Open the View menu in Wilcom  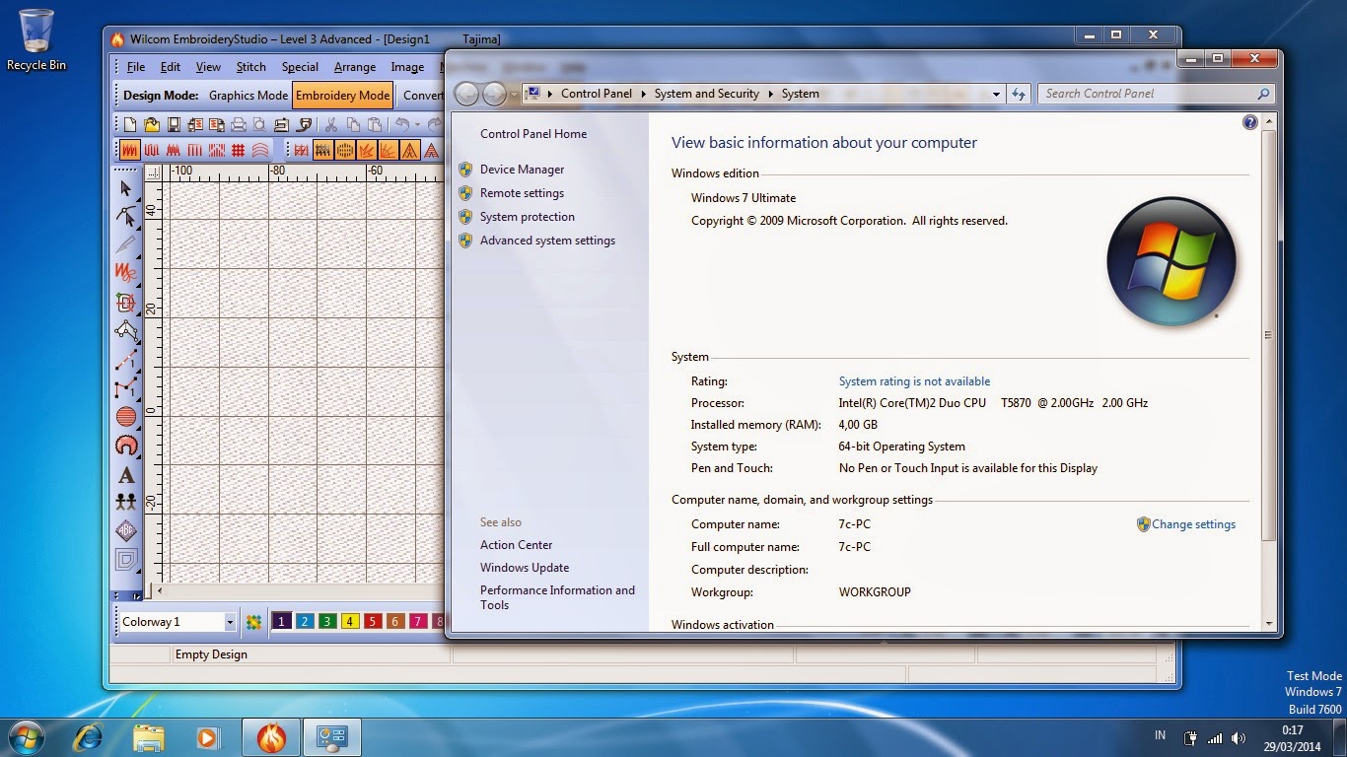point(208,67)
